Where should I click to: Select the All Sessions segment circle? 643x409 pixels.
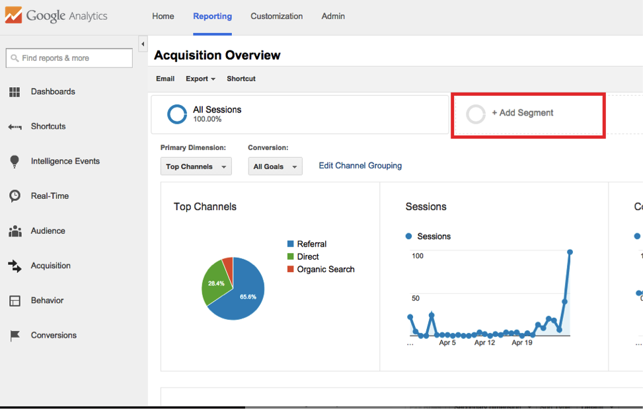coord(176,114)
